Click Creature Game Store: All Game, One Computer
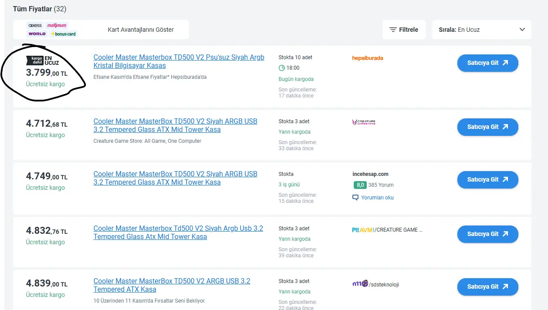548x310 pixels. (x=147, y=141)
